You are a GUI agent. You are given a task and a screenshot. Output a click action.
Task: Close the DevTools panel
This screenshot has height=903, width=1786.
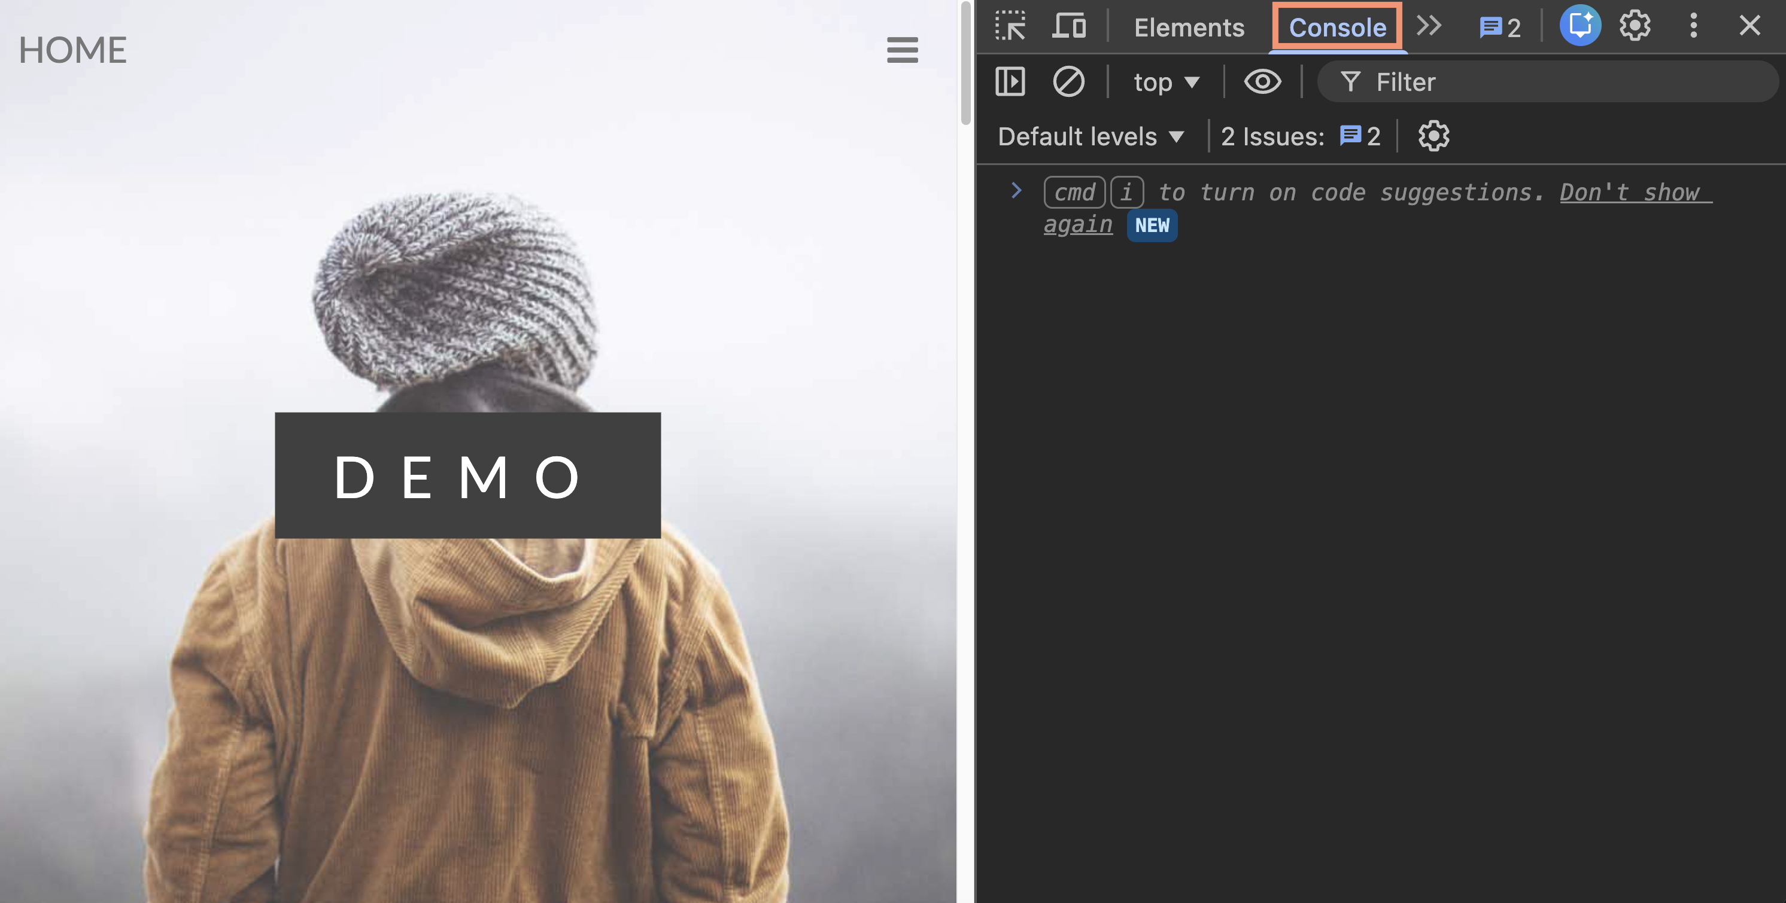pos(1749,26)
